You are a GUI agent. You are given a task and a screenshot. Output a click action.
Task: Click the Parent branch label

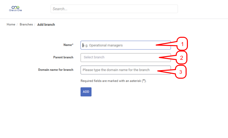[63, 57]
